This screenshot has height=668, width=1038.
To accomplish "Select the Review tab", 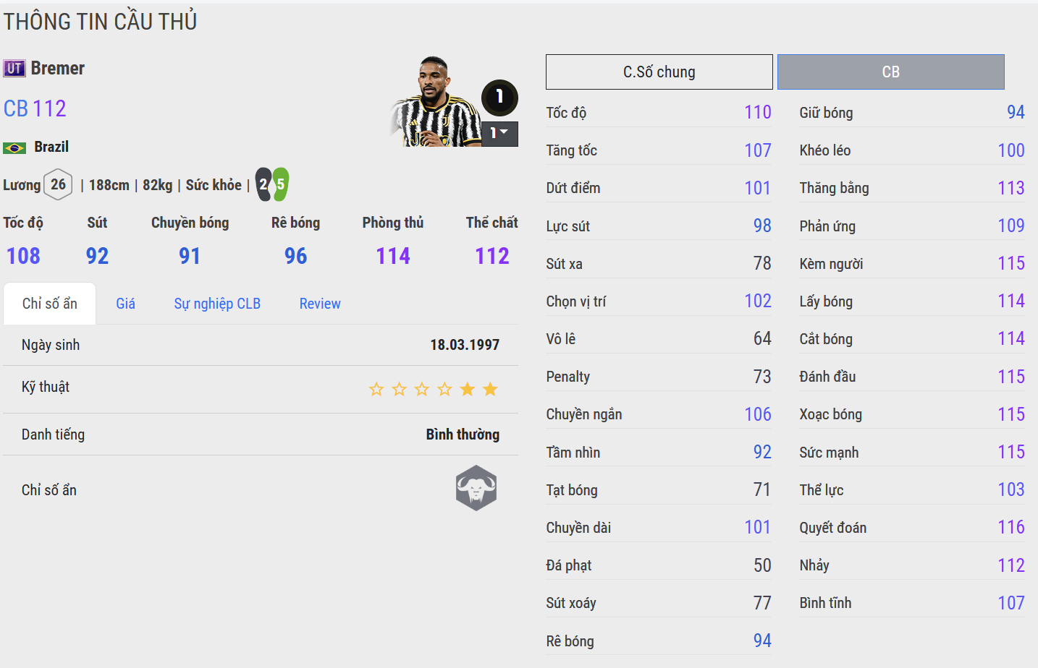I will (320, 304).
